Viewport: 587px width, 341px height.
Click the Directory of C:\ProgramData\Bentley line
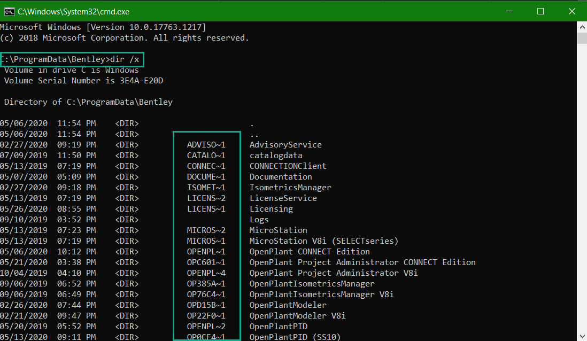(x=88, y=102)
